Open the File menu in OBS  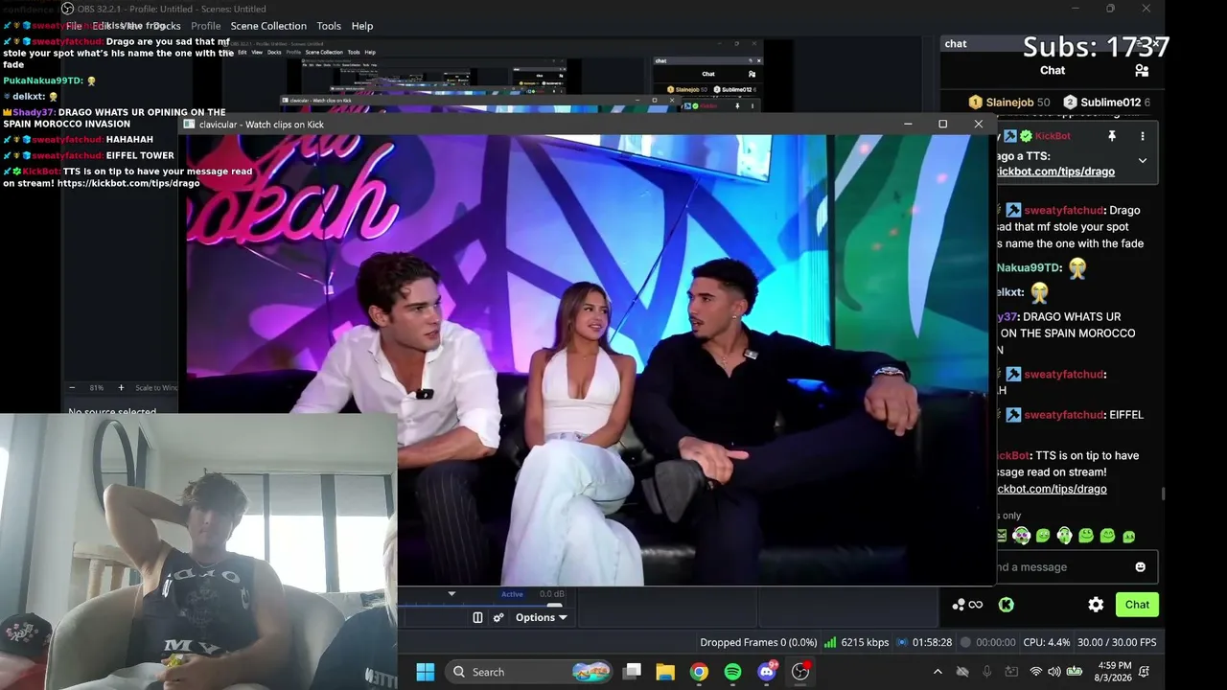tap(74, 26)
